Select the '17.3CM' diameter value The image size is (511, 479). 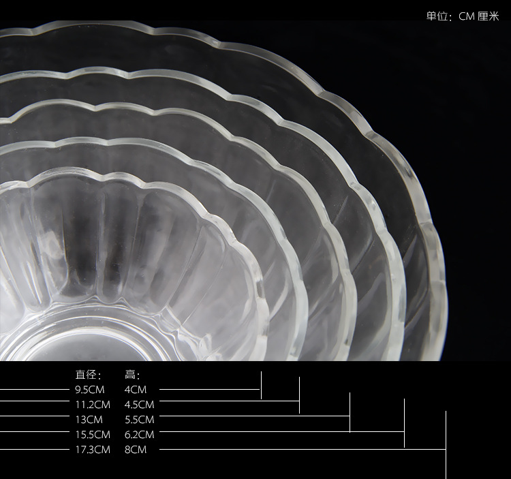pos(93,450)
